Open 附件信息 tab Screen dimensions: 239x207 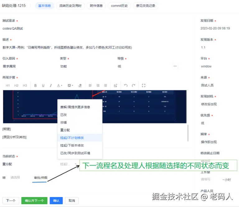[96, 6]
